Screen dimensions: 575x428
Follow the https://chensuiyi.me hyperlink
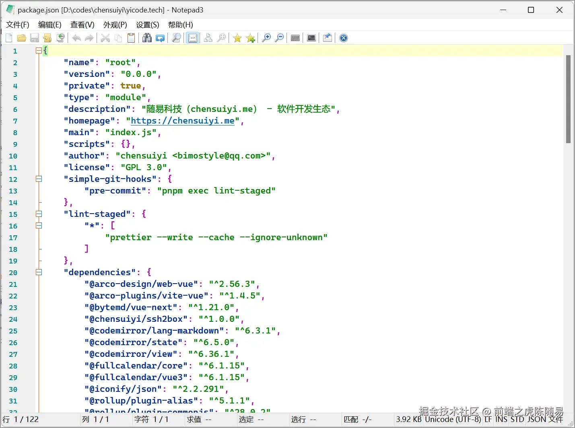tap(183, 121)
